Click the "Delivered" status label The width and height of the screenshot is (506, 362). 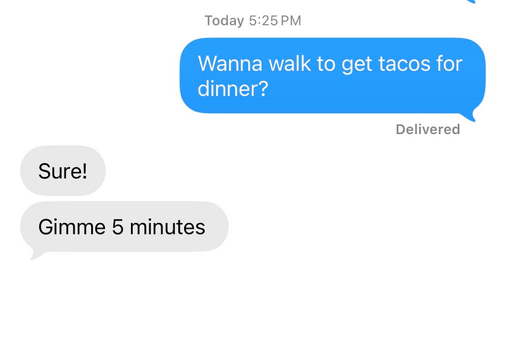(x=428, y=130)
